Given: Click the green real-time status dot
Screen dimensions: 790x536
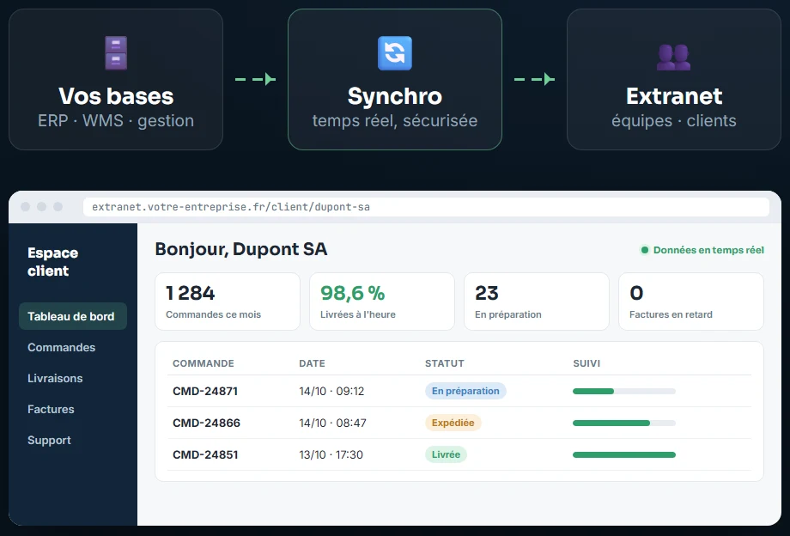Looking at the screenshot, I should click(644, 250).
